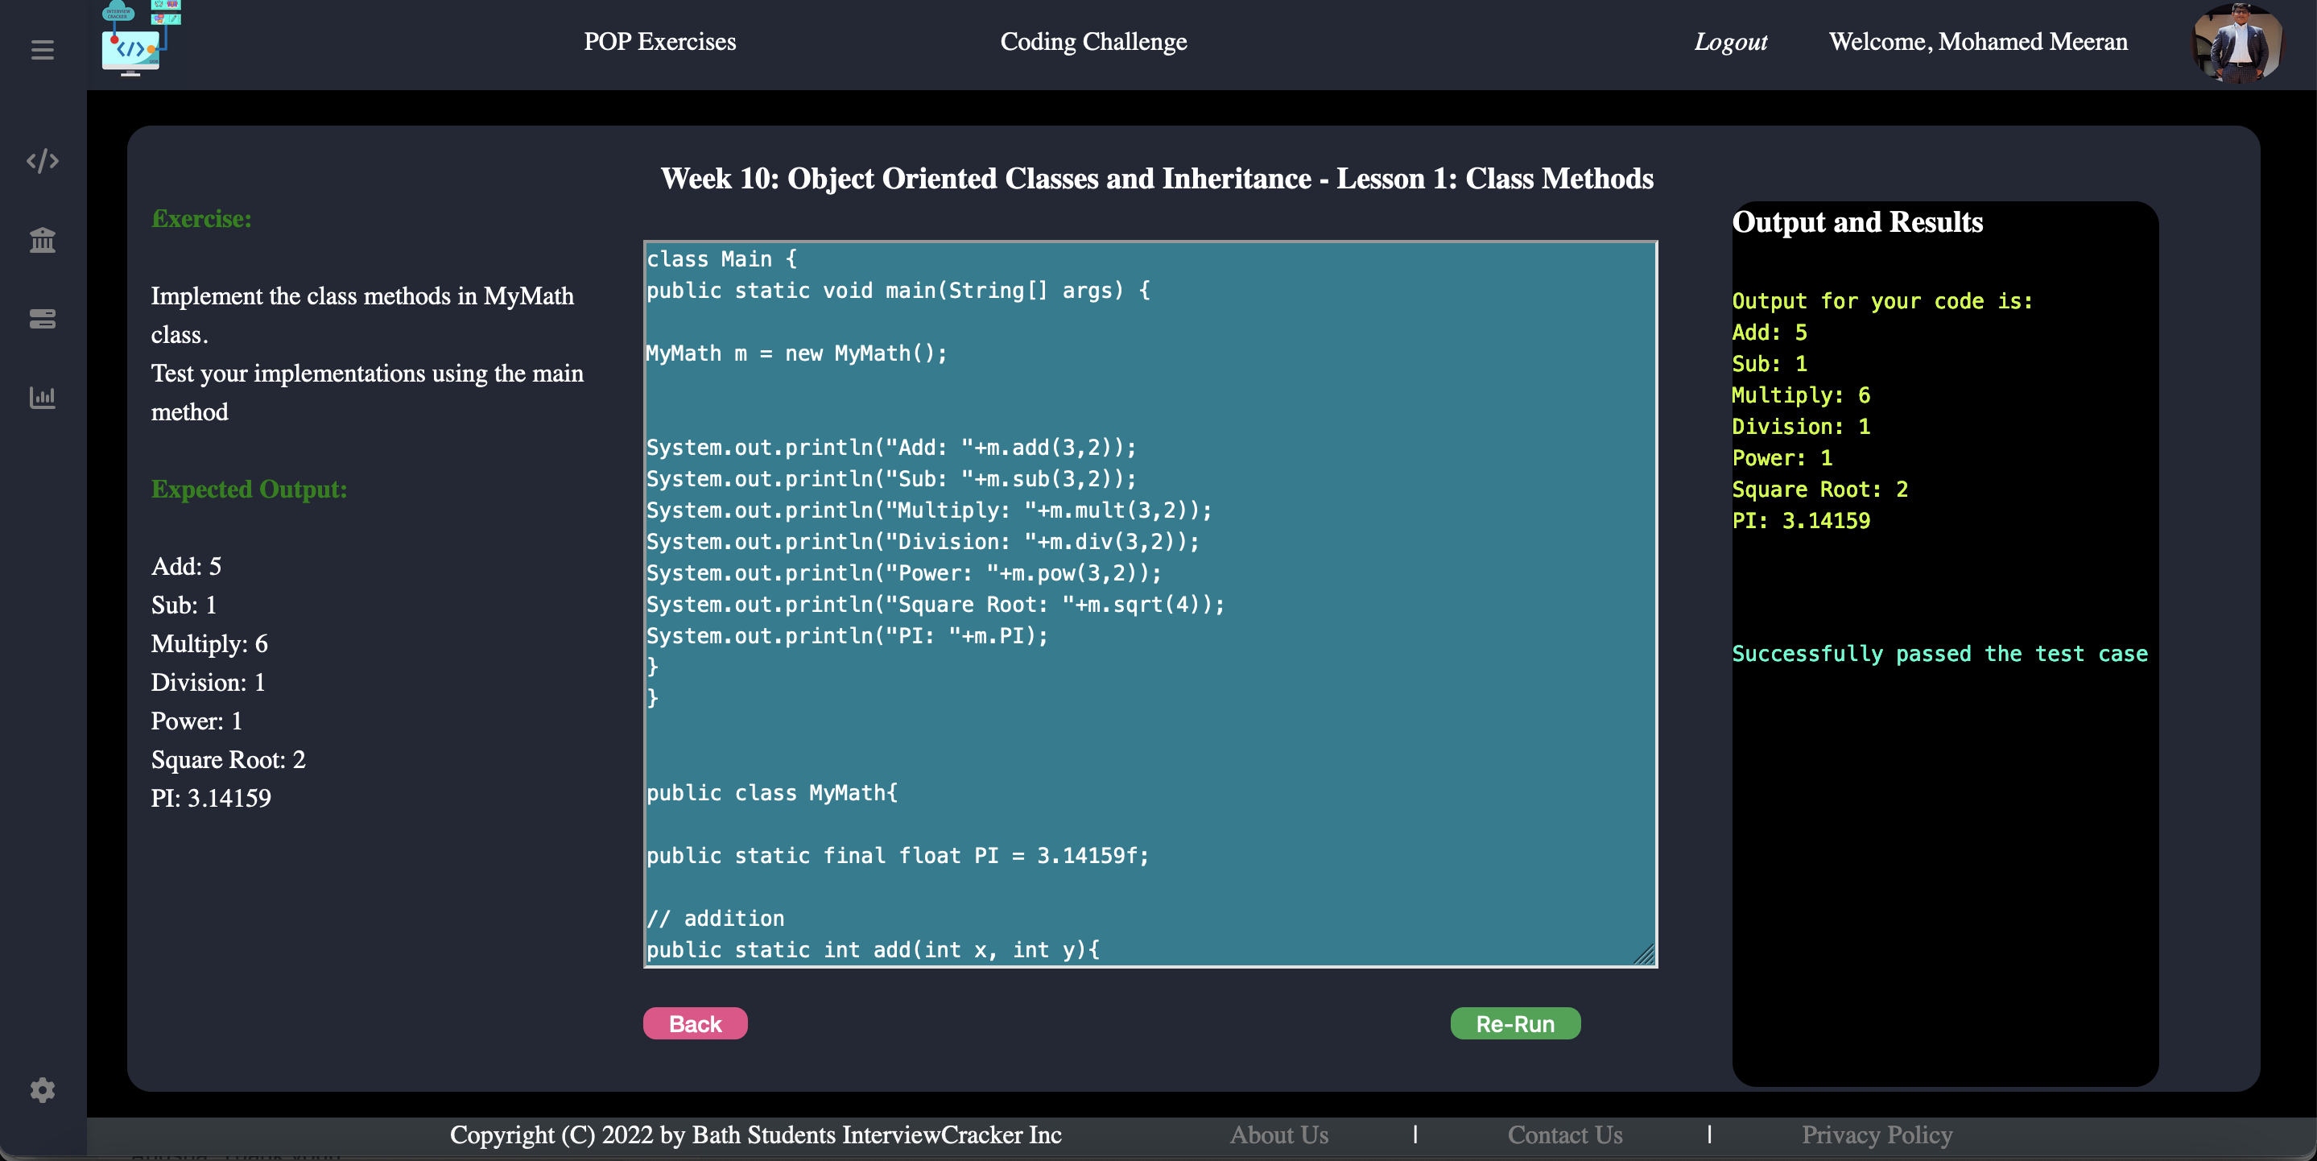Open the hamburger menu in the sidebar
This screenshot has height=1161, width=2317.
[x=43, y=51]
